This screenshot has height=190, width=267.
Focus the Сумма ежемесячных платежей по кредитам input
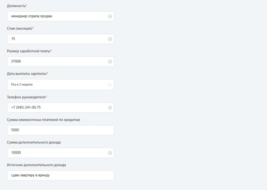point(60,130)
